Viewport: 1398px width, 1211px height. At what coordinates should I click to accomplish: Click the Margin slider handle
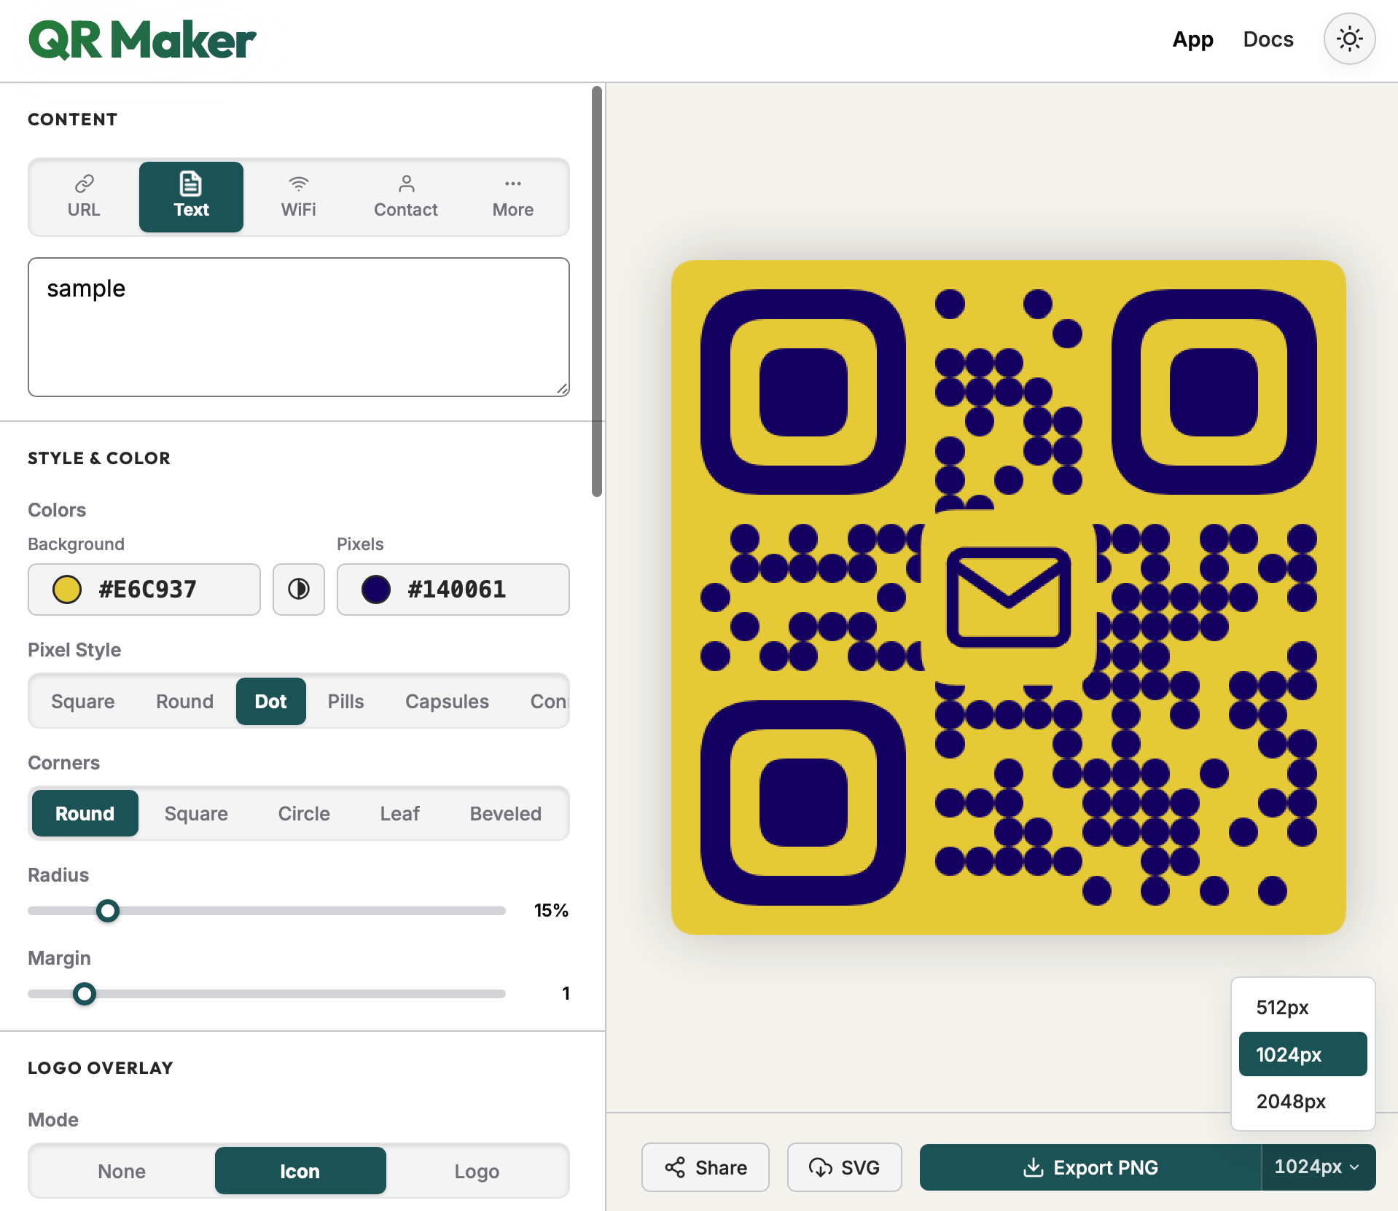click(85, 994)
